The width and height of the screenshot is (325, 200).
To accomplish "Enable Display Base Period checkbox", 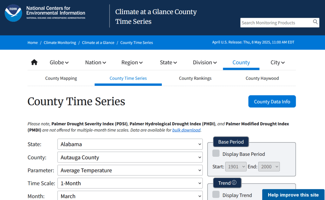I will (x=216, y=154).
